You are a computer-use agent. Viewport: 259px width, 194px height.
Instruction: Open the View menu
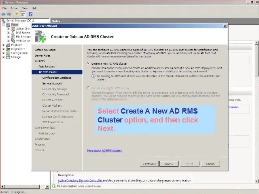[x=25, y=8]
